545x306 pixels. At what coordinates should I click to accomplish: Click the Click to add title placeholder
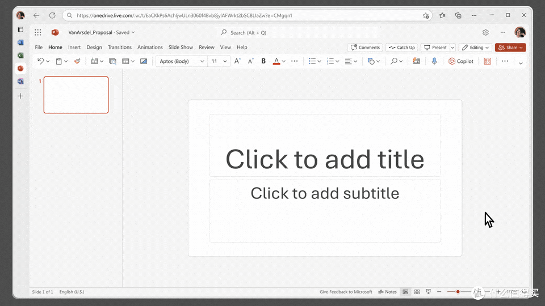(325, 146)
